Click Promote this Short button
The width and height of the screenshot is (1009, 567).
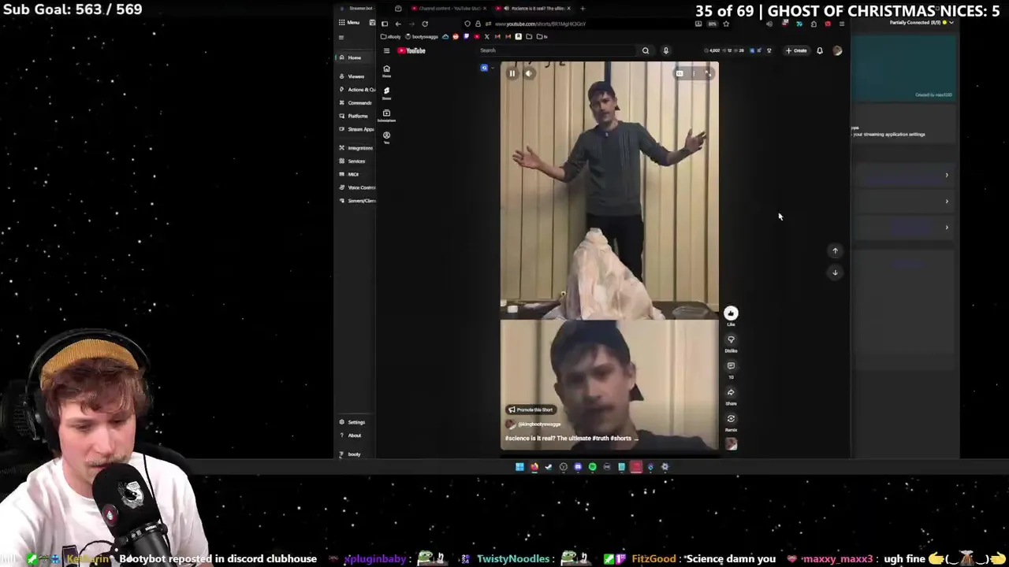[x=531, y=409]
